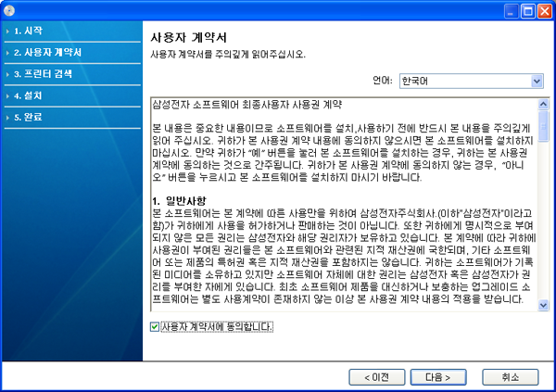
Task: Click the arrow bullet beside 3. 프린터 검색
Action: (7, 74)
